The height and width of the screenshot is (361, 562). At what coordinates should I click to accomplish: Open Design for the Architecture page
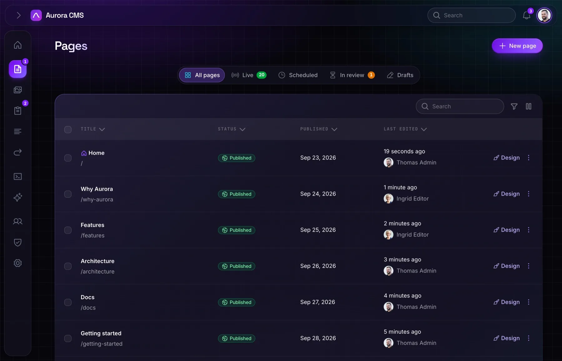coord(506,266)
